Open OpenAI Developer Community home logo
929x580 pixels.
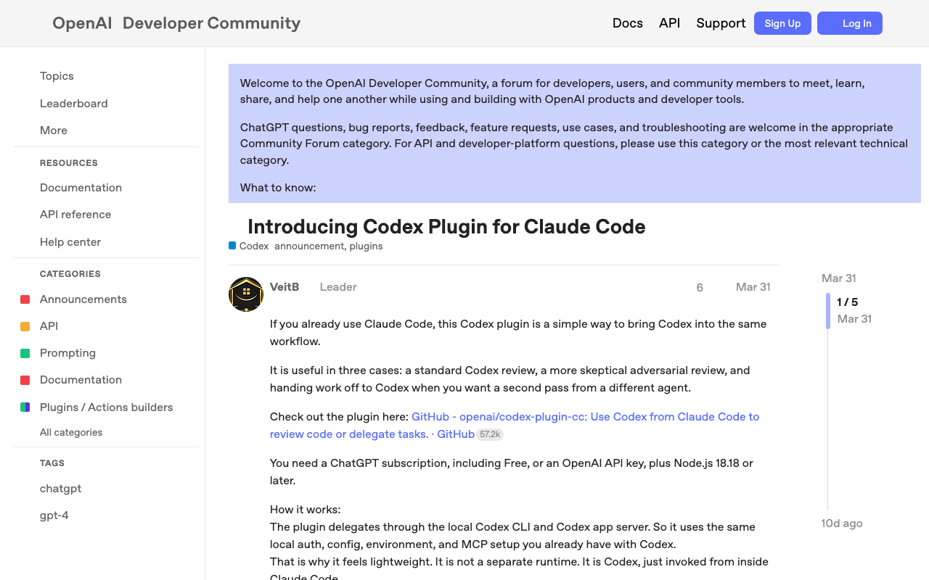point(176,23)
